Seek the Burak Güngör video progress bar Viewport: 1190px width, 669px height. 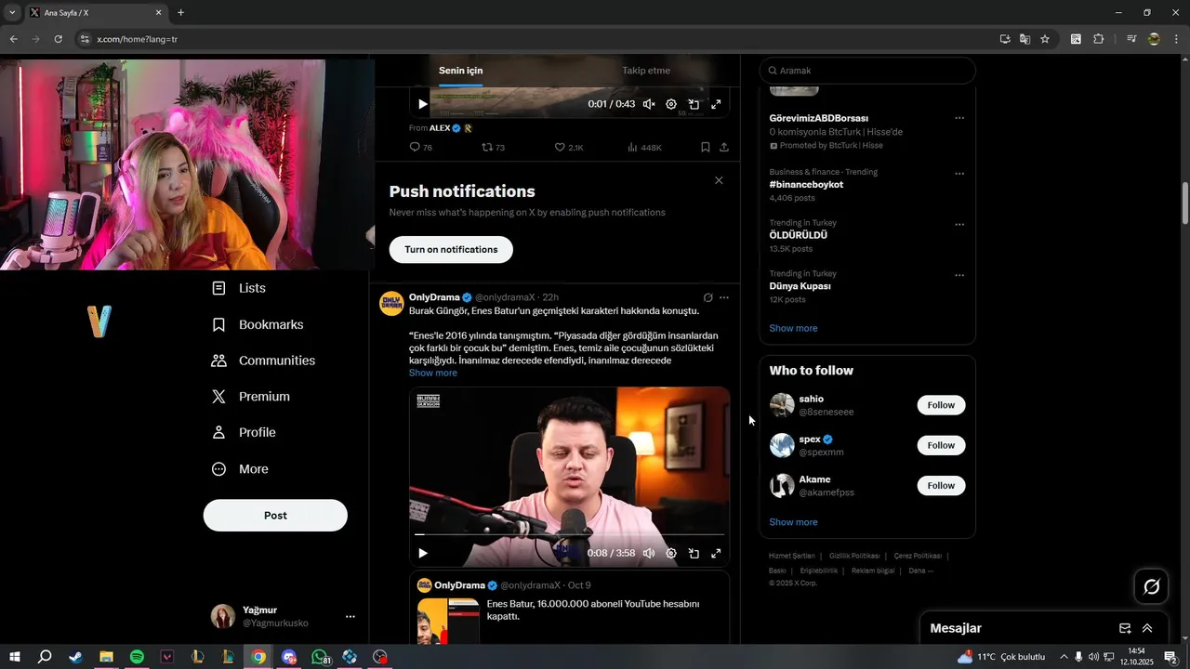point(569,534)
